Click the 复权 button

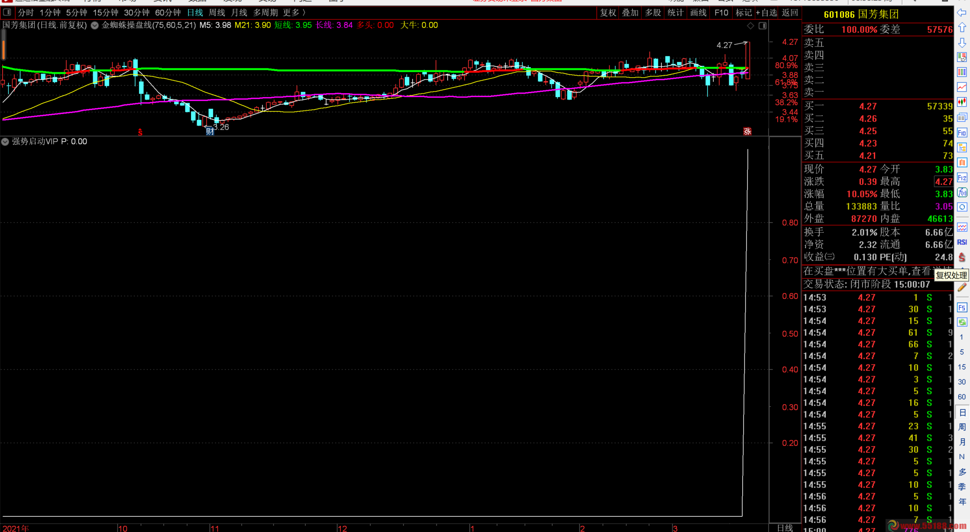coord(608,13)
